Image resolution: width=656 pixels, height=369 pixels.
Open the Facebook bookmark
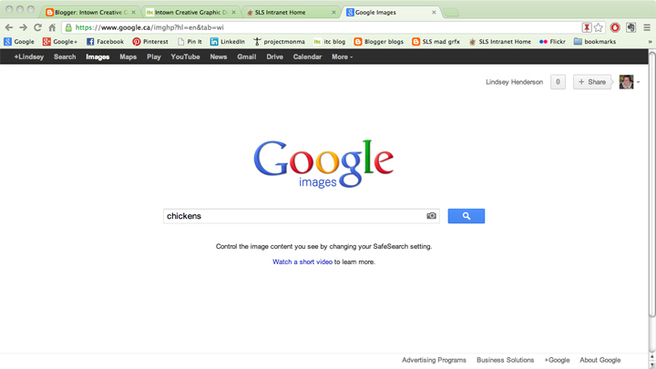coord(106,41)
